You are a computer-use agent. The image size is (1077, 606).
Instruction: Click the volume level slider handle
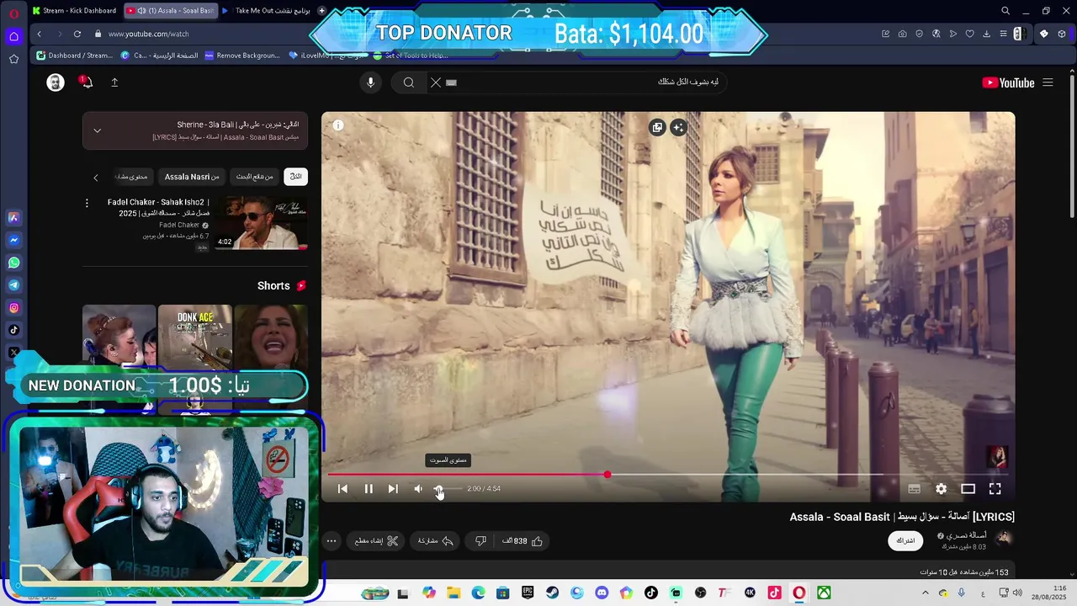click(x=438, y=489)
